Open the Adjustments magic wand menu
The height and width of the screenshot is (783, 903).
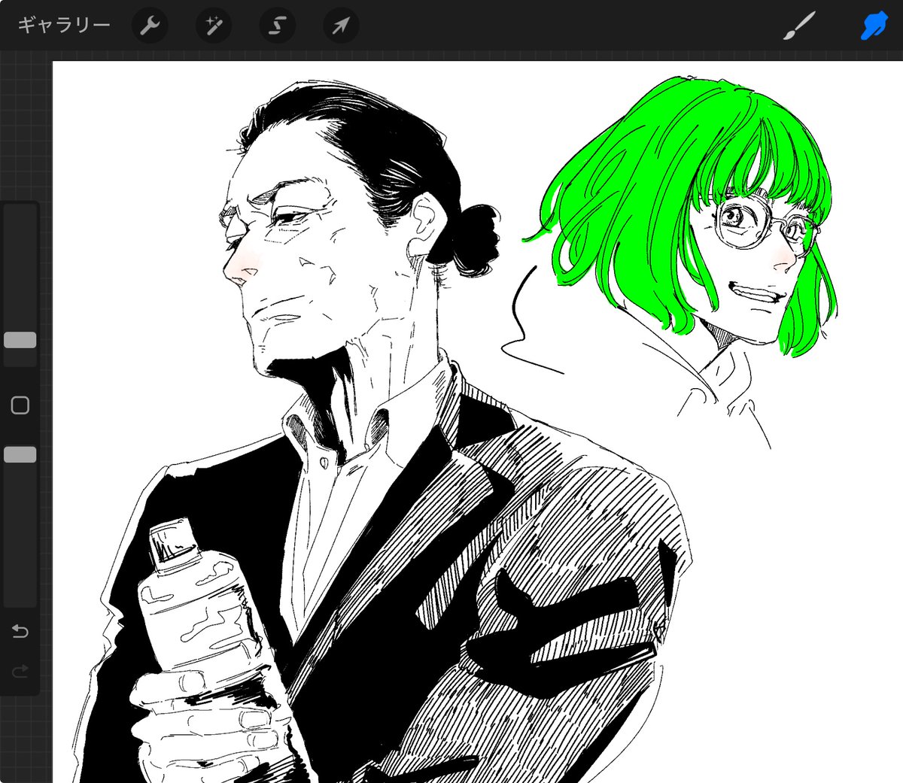click(x=214, y=26)
